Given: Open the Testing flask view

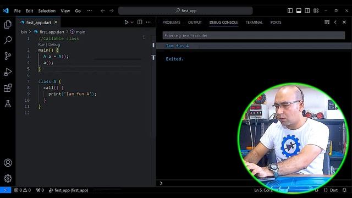Looking at the screenshot, I should (8, 104).
